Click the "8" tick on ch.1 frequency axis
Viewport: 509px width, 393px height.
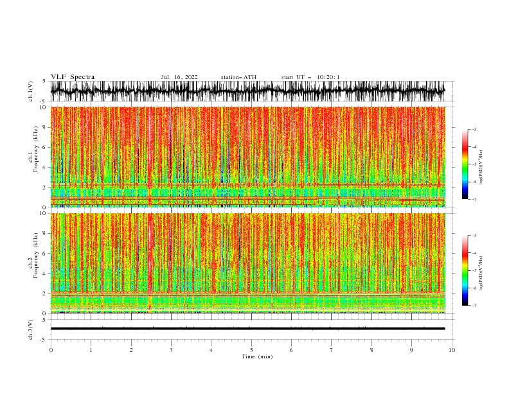pos(45,127)
